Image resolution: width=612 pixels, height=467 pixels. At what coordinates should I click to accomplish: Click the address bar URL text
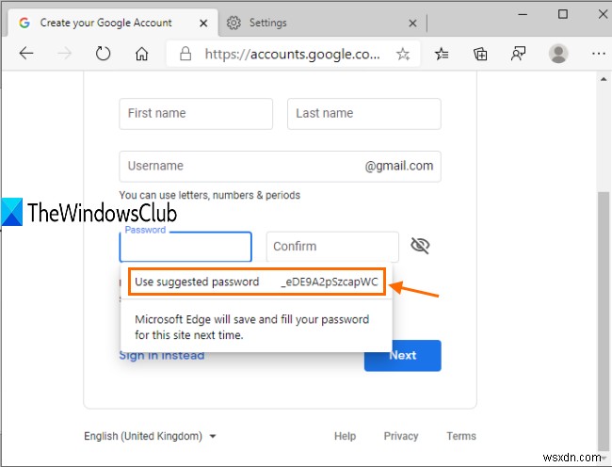[x=292, y=54]
